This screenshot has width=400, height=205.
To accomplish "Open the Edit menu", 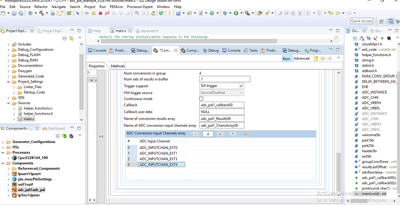I will (x=12, y=7).
